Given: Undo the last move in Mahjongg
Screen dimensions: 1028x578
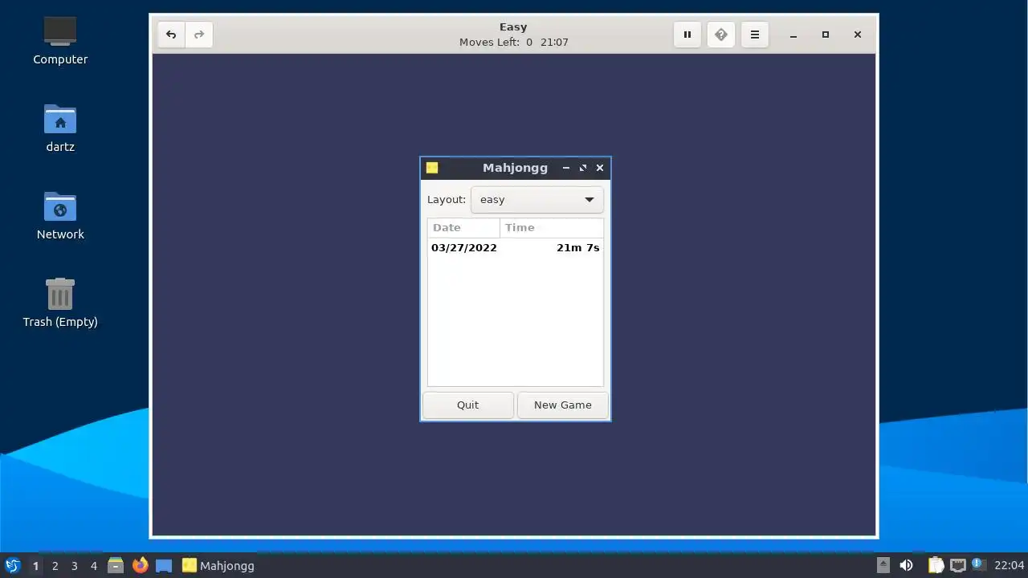Looking at the screenshot, I should pyautogui.click(x=171, y=35).
